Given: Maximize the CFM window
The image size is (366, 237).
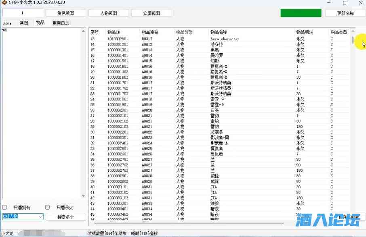Looking at the screenshot, I should pyautogui.click(x=344, y=3).
